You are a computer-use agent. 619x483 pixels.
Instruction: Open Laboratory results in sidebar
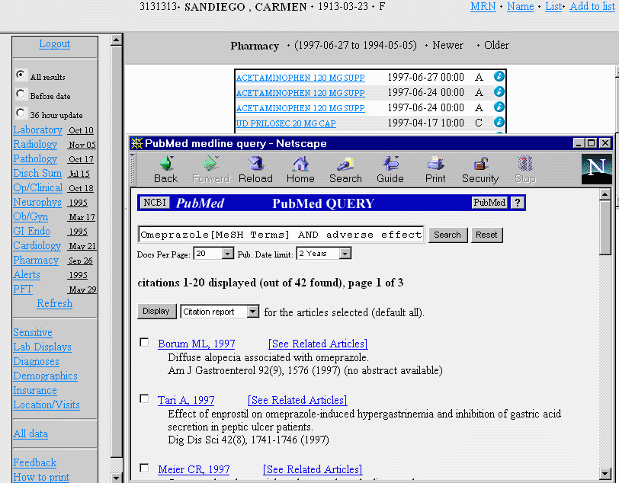[x=37, y=130]
